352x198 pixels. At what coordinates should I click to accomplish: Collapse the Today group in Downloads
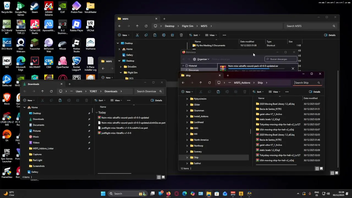[97, 113]
